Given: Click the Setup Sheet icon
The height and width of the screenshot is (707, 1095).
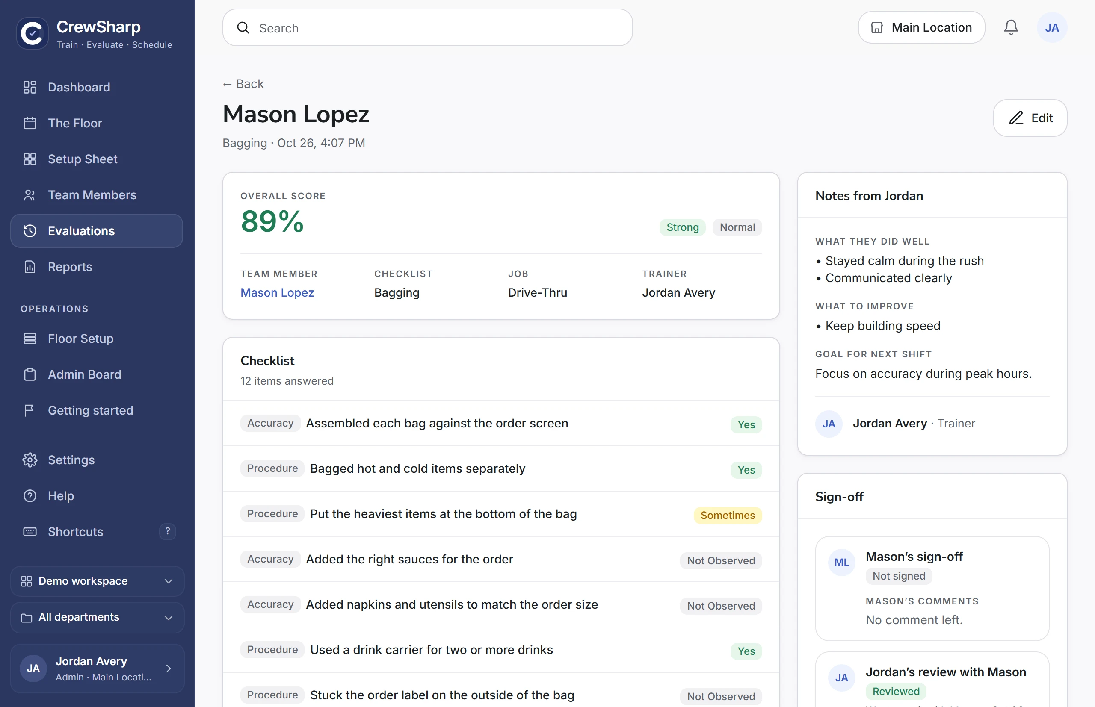Looking at the screenshot, I should 30,159.
